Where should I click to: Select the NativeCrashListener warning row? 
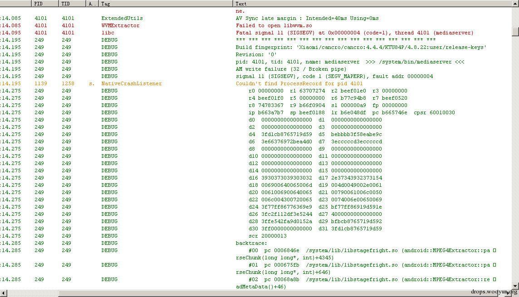point(299,83)
